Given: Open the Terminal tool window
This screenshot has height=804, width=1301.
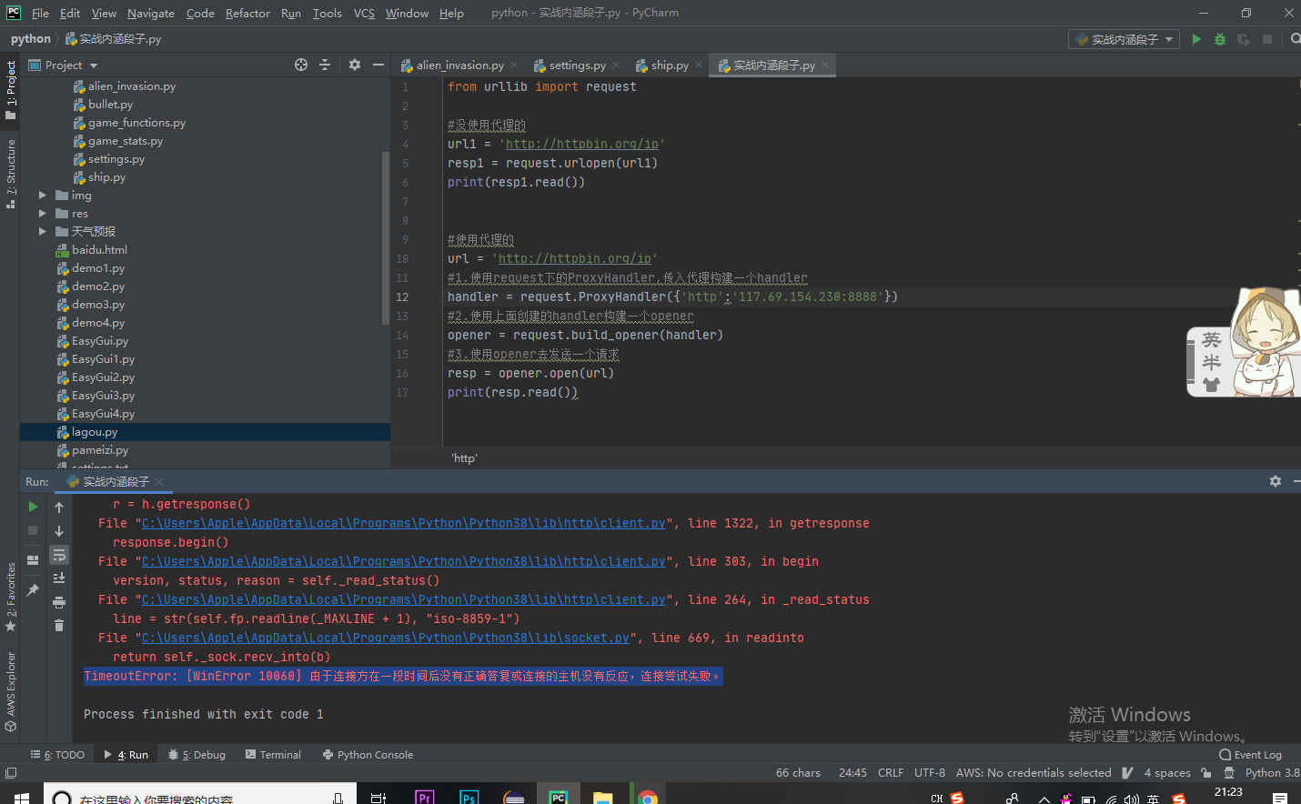Looking at the screenshot, I should click(x=273, y=755).
